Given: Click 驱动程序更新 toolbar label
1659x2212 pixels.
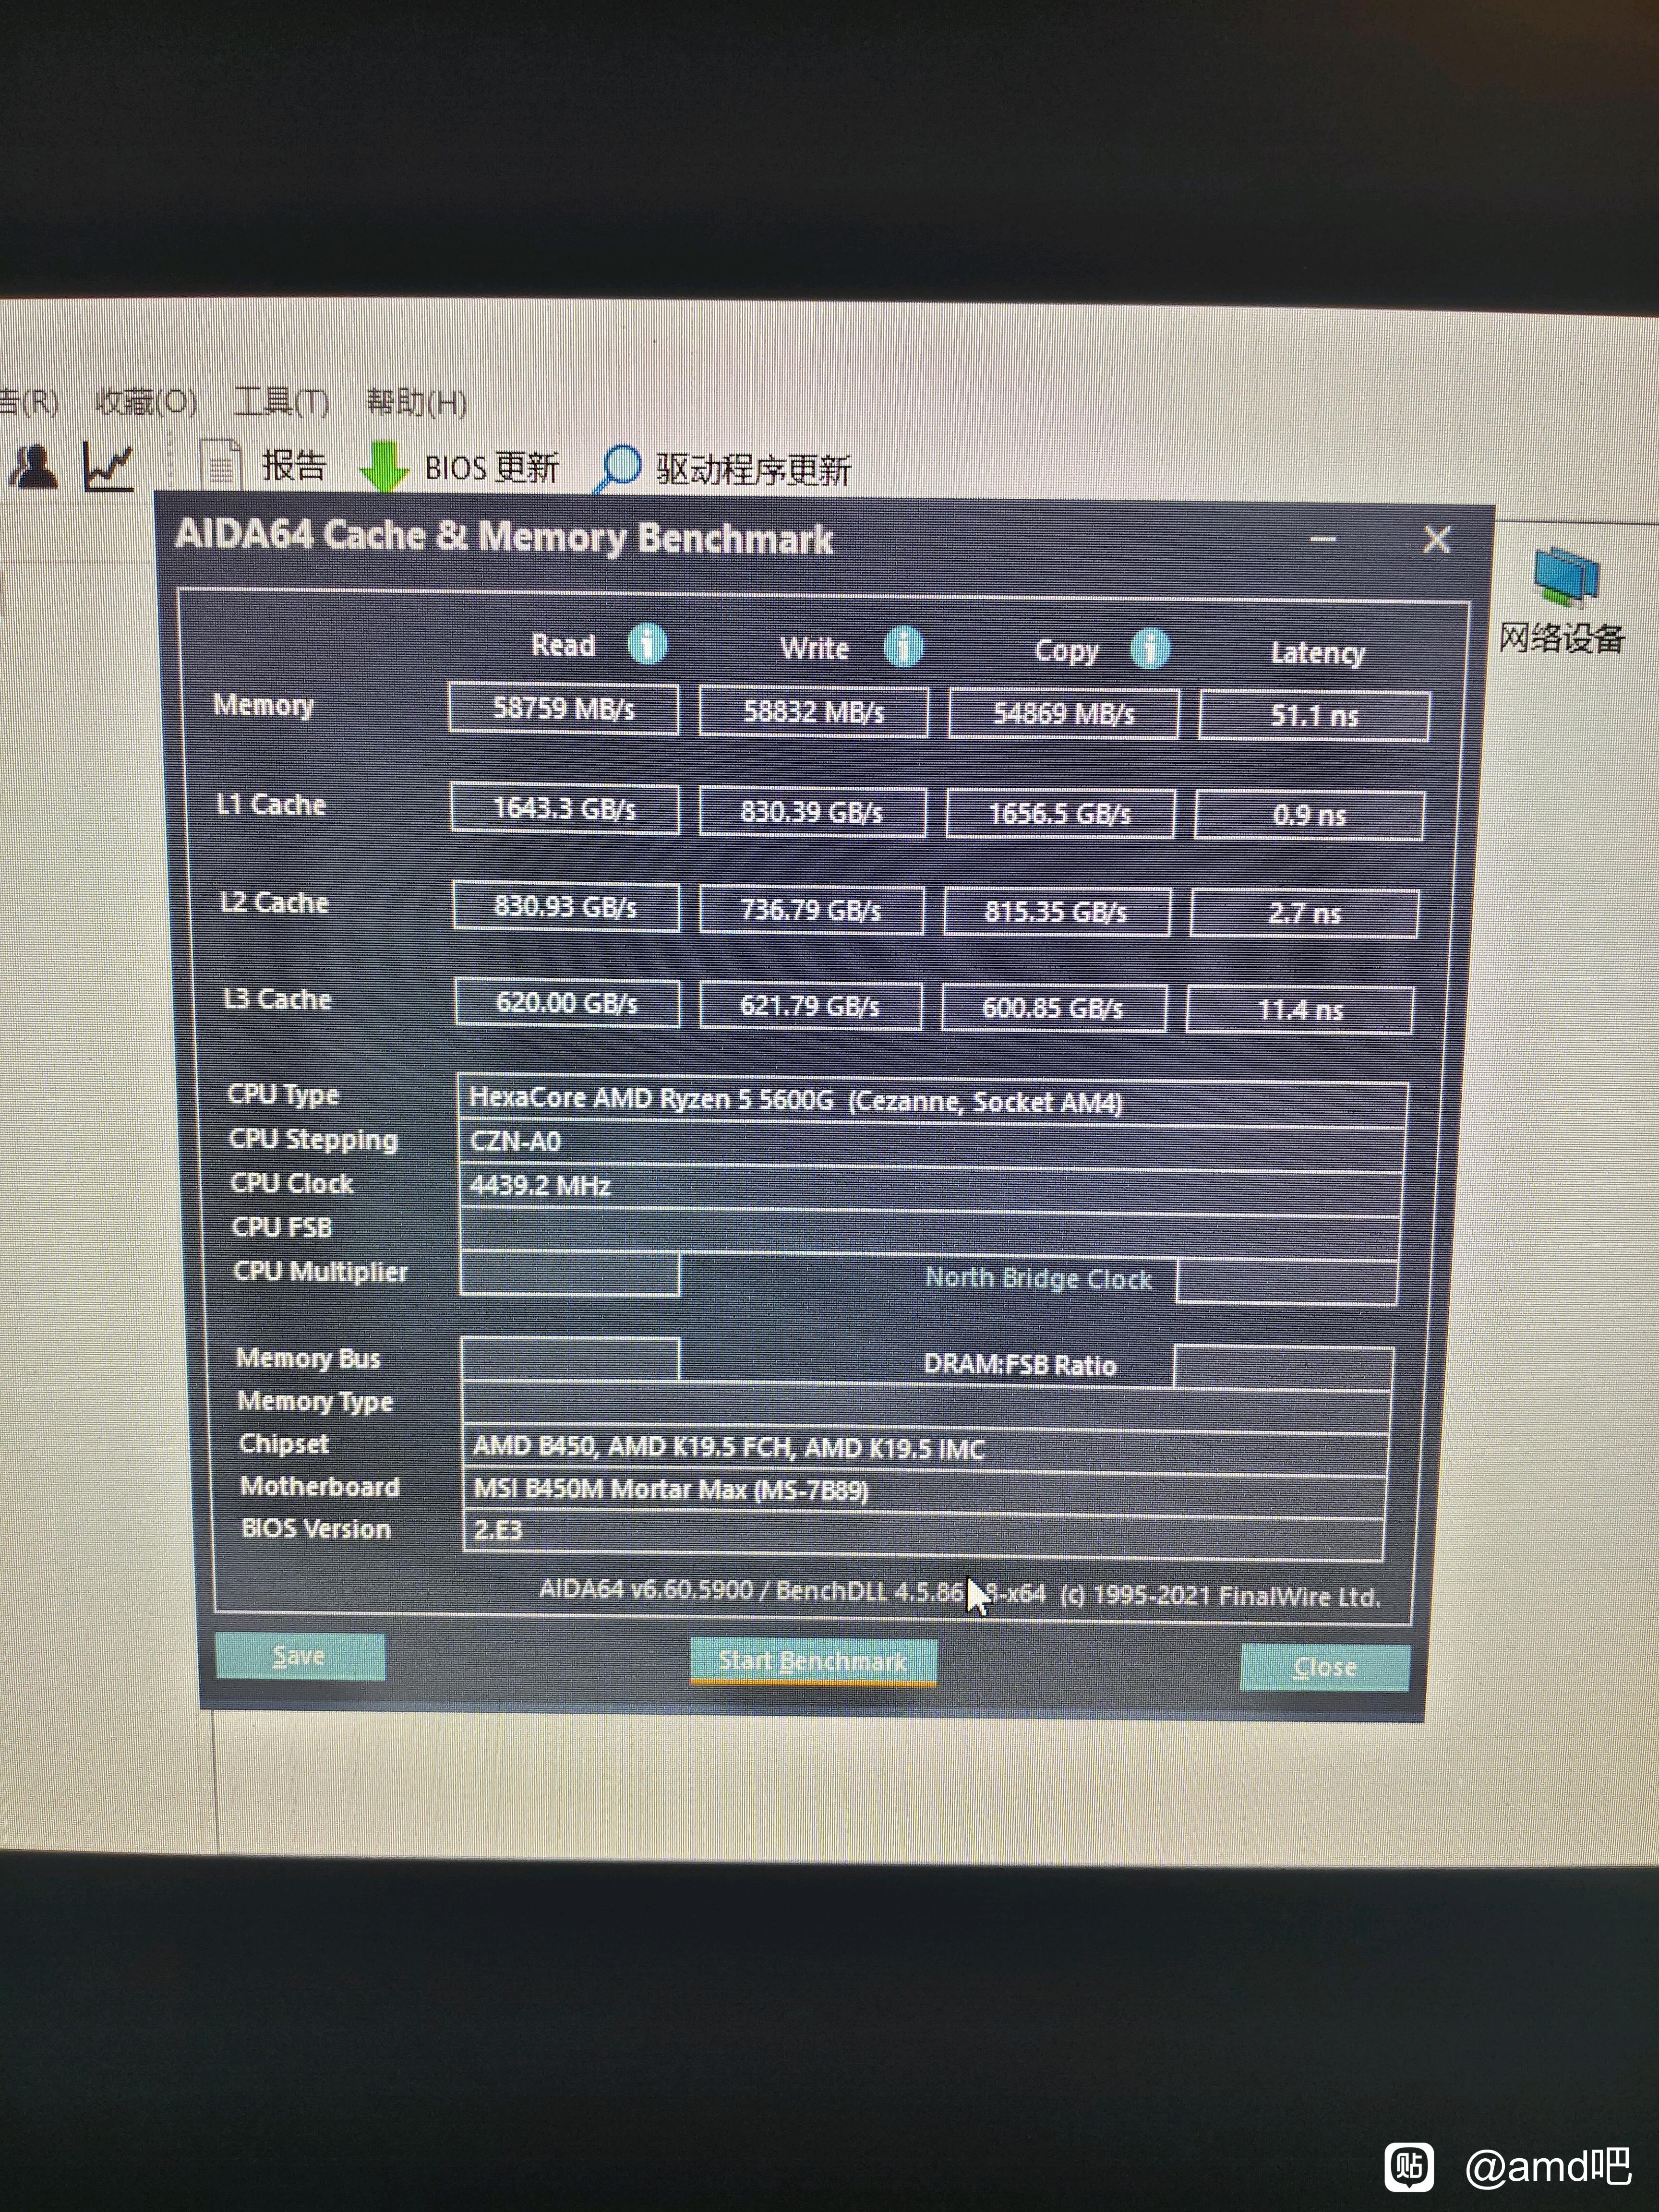Looking at the screenshot, I should (x=753, y=470).
